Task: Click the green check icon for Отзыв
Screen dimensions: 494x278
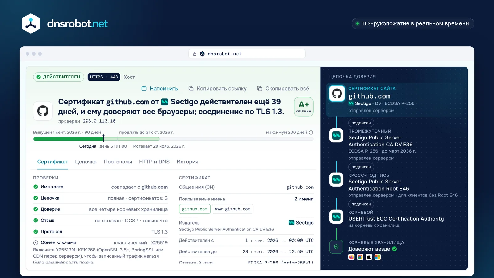Action: pos(36,220)
